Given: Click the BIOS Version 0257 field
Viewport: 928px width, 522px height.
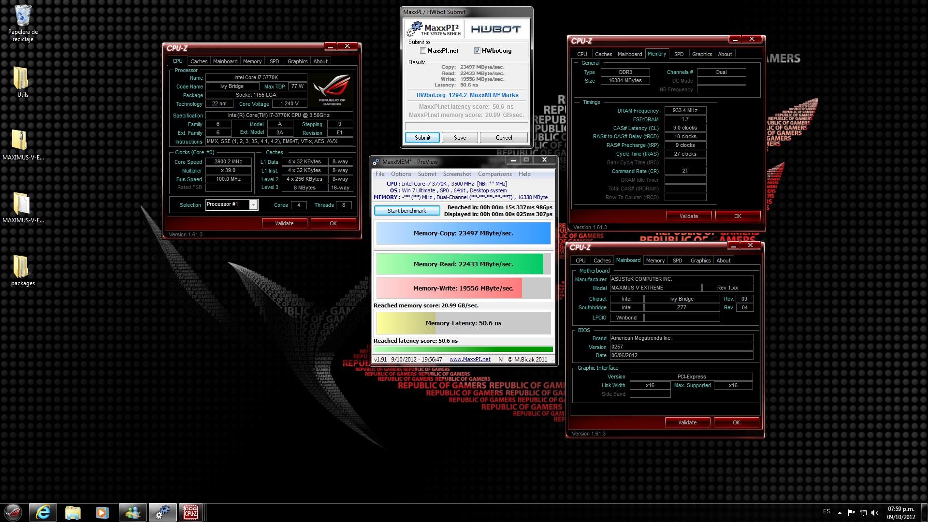Looking at the screenshot, I should (x=681, y=347).
